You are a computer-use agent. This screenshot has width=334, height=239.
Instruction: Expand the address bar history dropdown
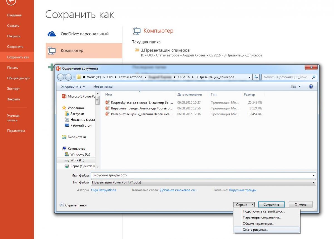pyautogui.click(x=250, y=77)
